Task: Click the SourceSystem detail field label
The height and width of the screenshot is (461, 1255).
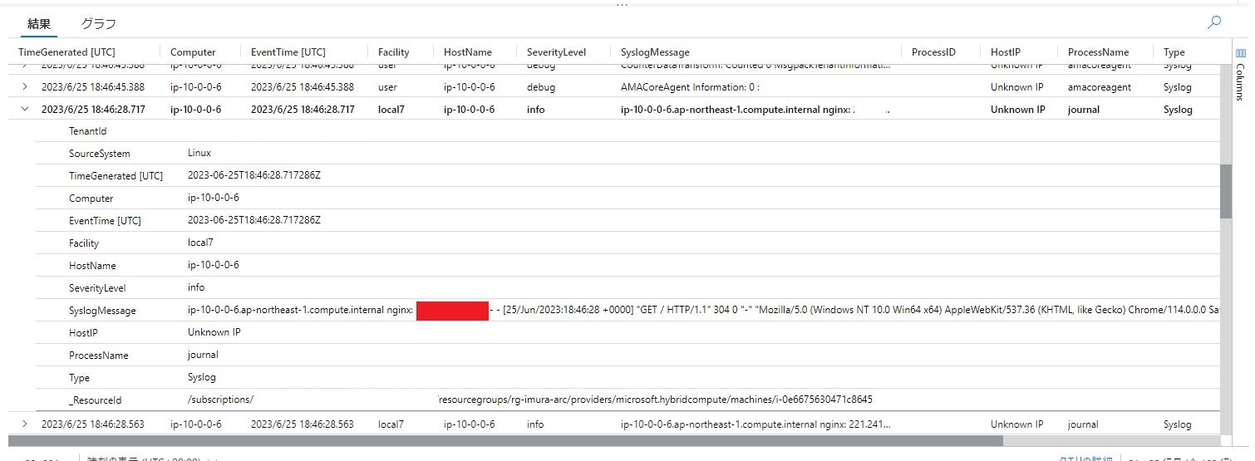Action: 99,154
